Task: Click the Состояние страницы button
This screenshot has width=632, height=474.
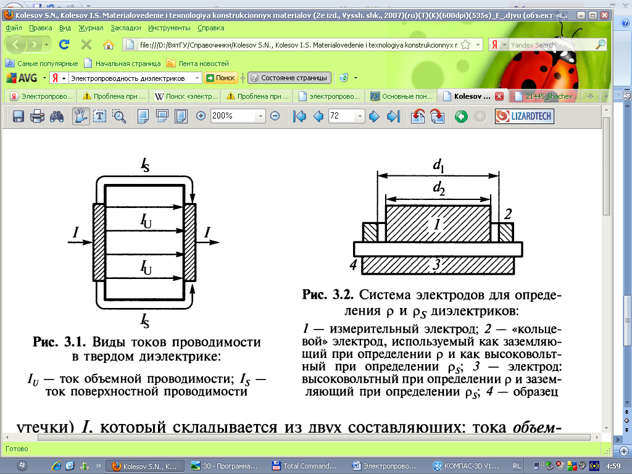Action: point(289,78)
